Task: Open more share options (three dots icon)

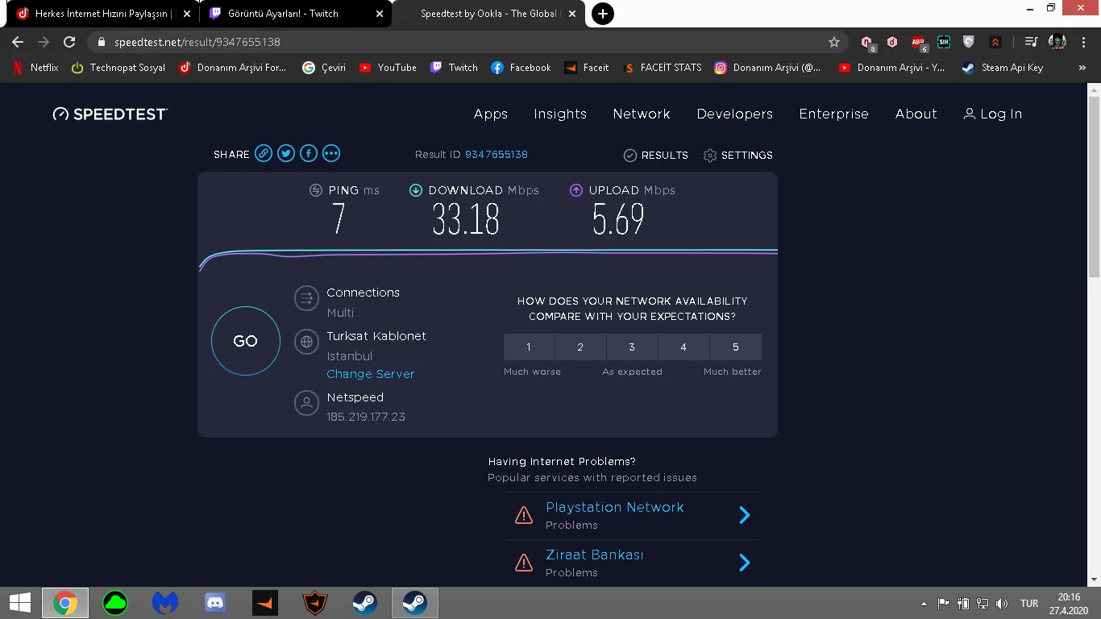Action: coord(331,153)
